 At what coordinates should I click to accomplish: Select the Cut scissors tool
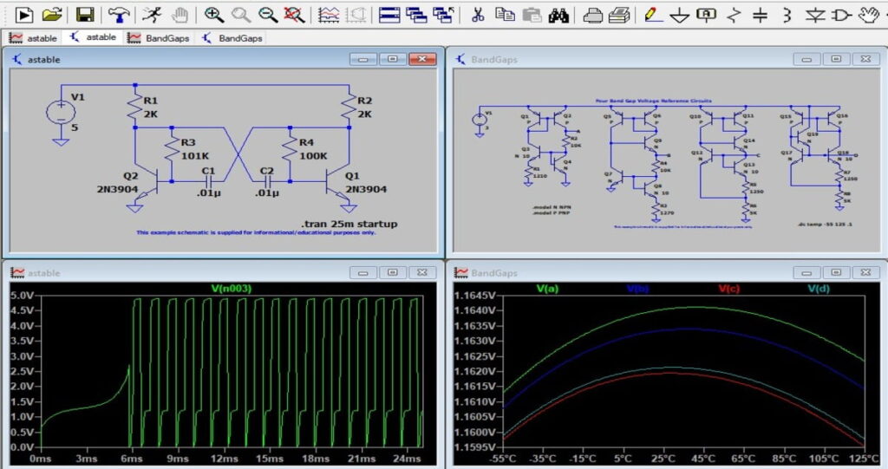click(x=478, y=15)
